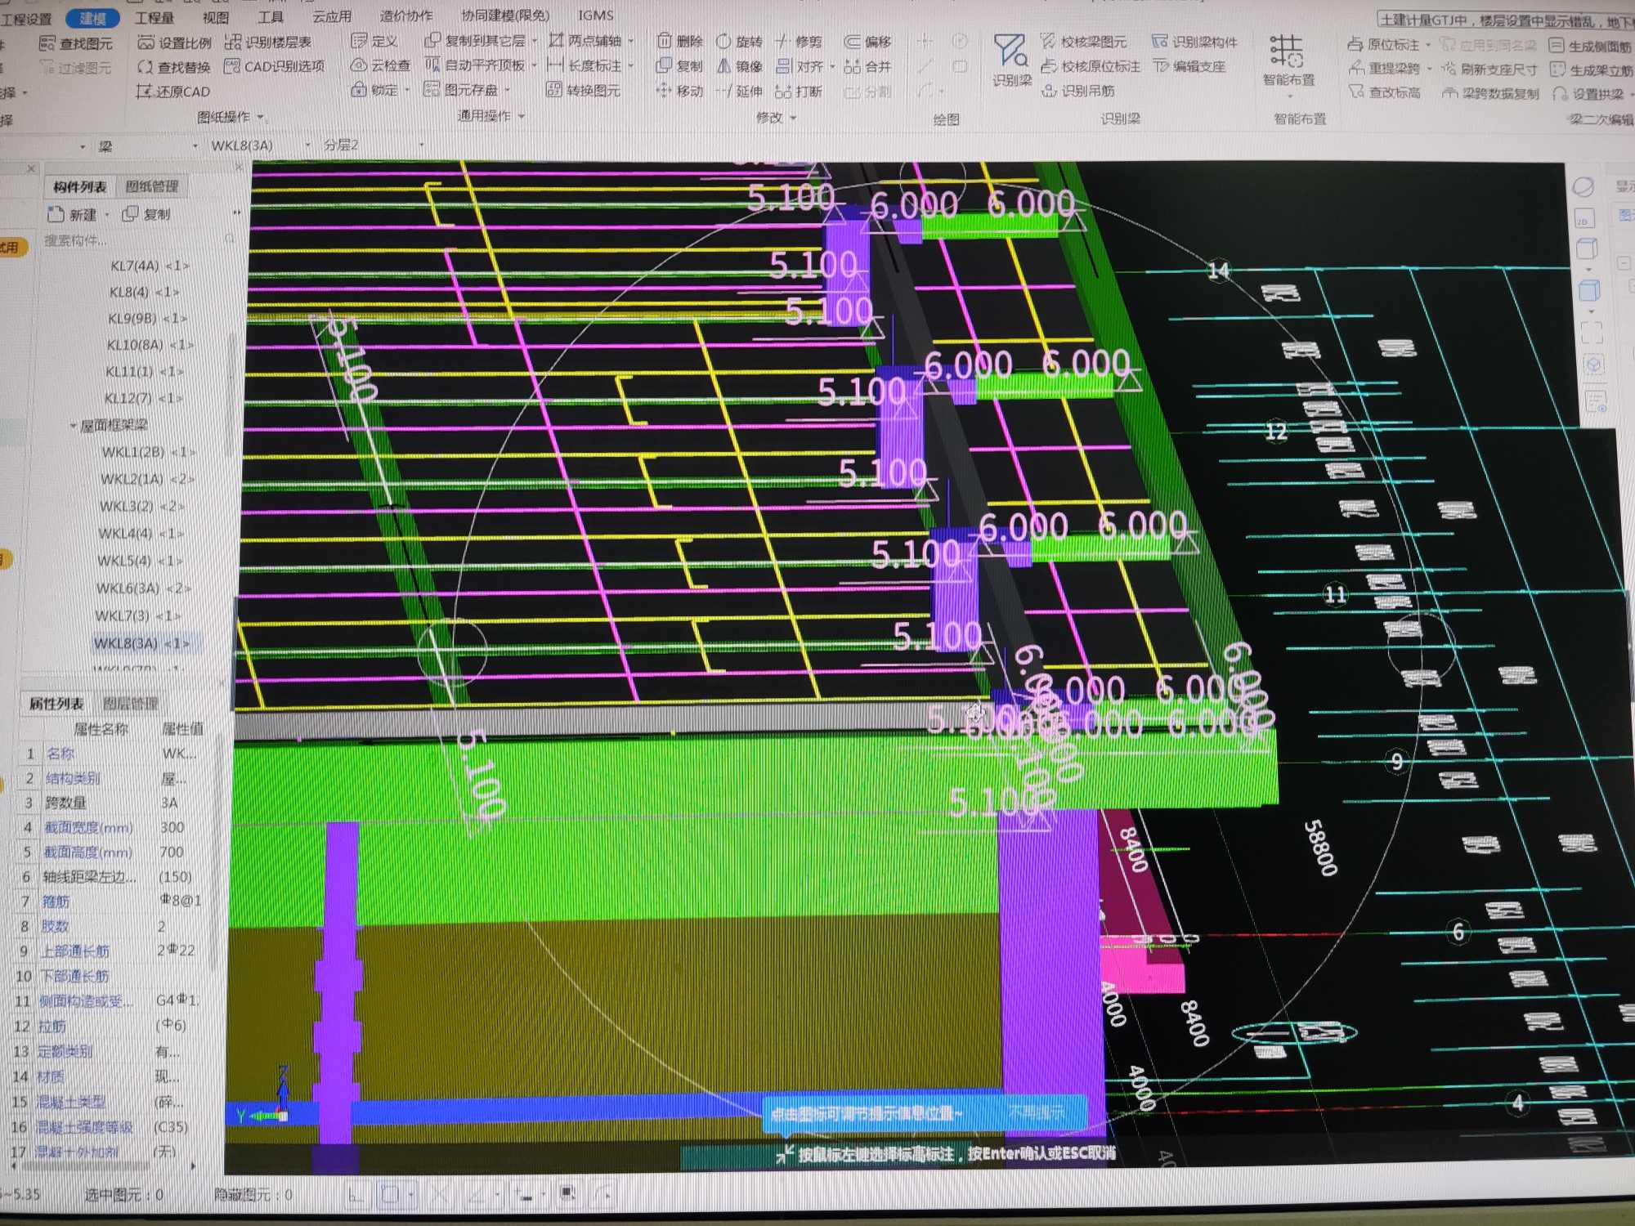The width and height of the screenshot is (1635, 1226).
Task: Click the 截面宽度 value 300
Action: [172, 827]
